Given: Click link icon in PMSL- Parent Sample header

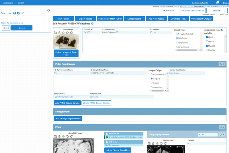Looking at the screenshot, I should click(221, 64).
